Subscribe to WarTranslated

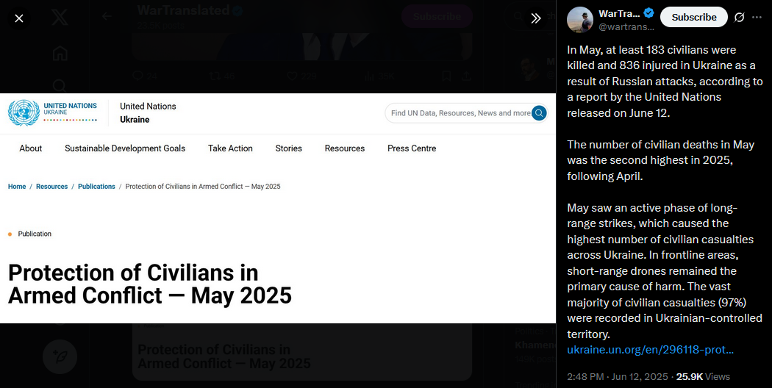click(694, 17)
